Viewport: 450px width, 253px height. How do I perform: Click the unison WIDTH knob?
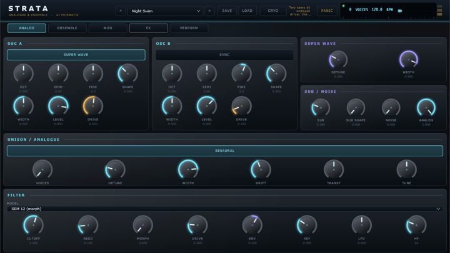188,169
